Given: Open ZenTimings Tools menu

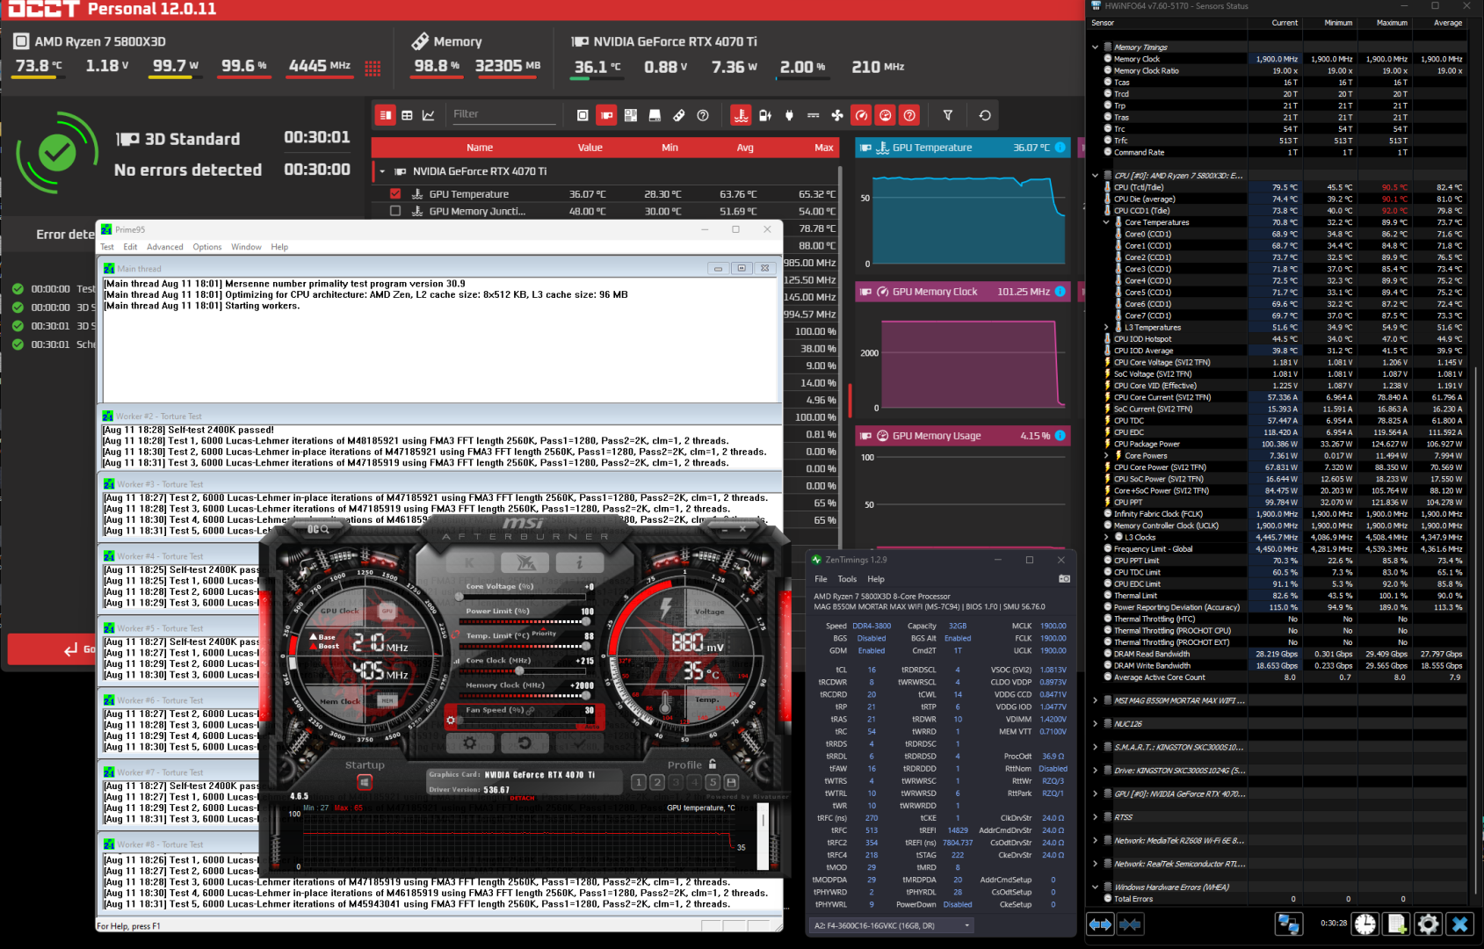Looking at the screenshot, I should tap(847, 579).
